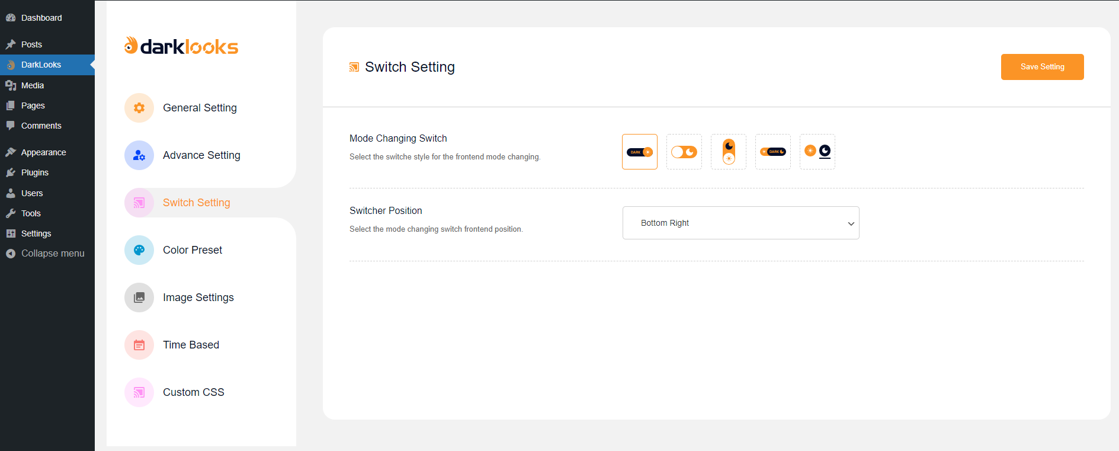Click the Switch Setting sidebar icon
The image size is (1119, 451).
[x=139, y=203]
